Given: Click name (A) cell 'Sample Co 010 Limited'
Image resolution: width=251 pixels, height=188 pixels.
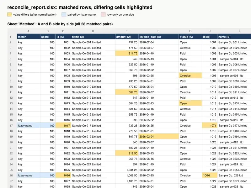Looking at the screenshot, I should (93, 87).
